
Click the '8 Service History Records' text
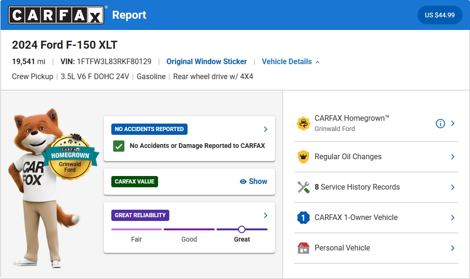357,187
